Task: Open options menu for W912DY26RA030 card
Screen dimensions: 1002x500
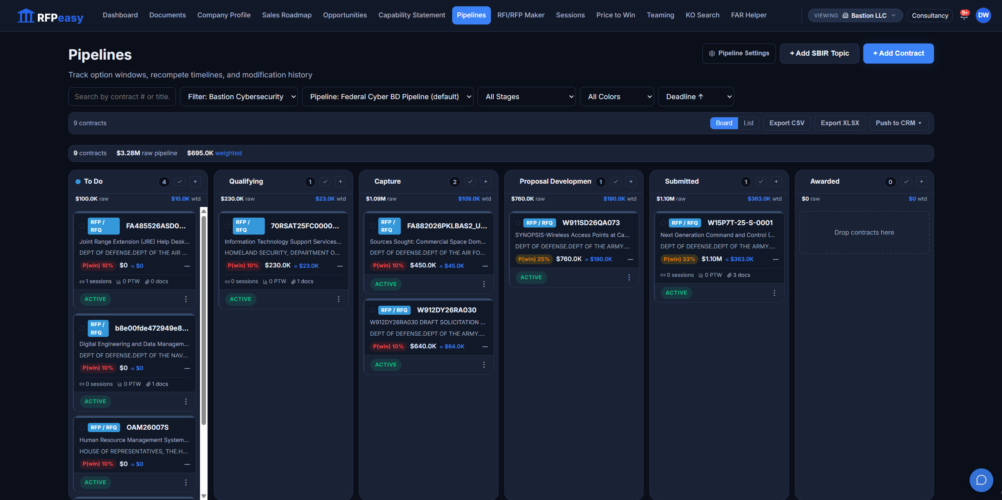Action: (484, 365)
